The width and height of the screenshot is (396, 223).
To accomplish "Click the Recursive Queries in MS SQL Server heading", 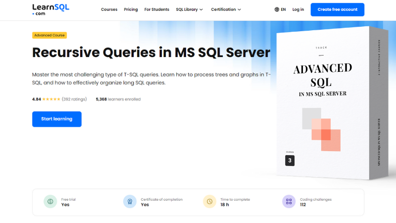I will 151,53.
